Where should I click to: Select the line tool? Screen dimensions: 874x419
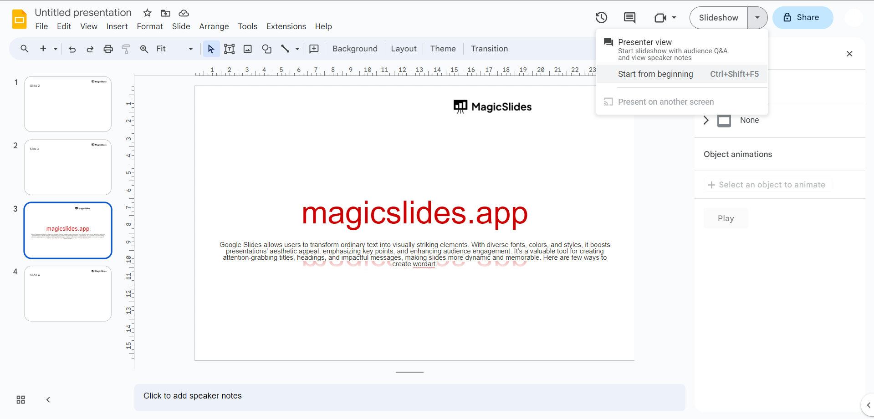[x=285, y=49]
